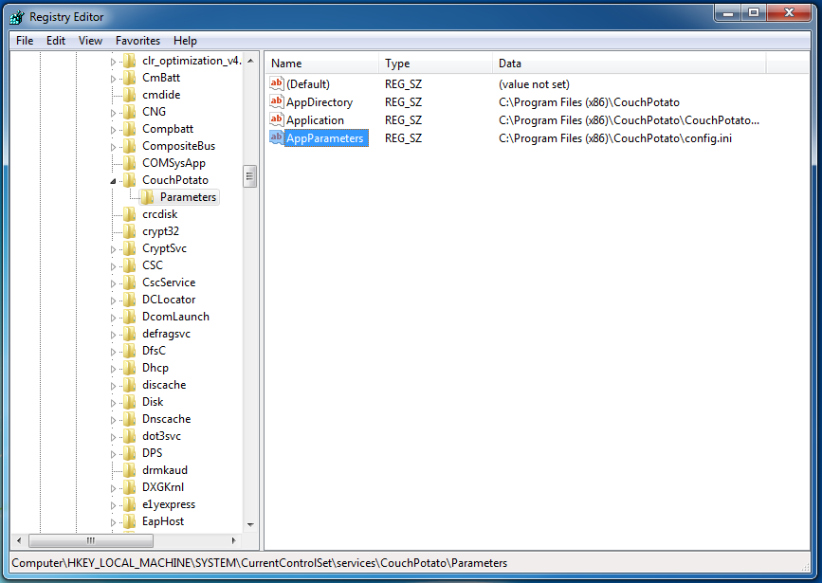The height and width of the screenshot is (583, 822).
Task: Select the Application value name
Action: pos(315,120)
